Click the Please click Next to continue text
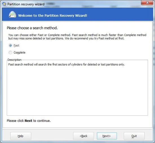 [29, 121]
